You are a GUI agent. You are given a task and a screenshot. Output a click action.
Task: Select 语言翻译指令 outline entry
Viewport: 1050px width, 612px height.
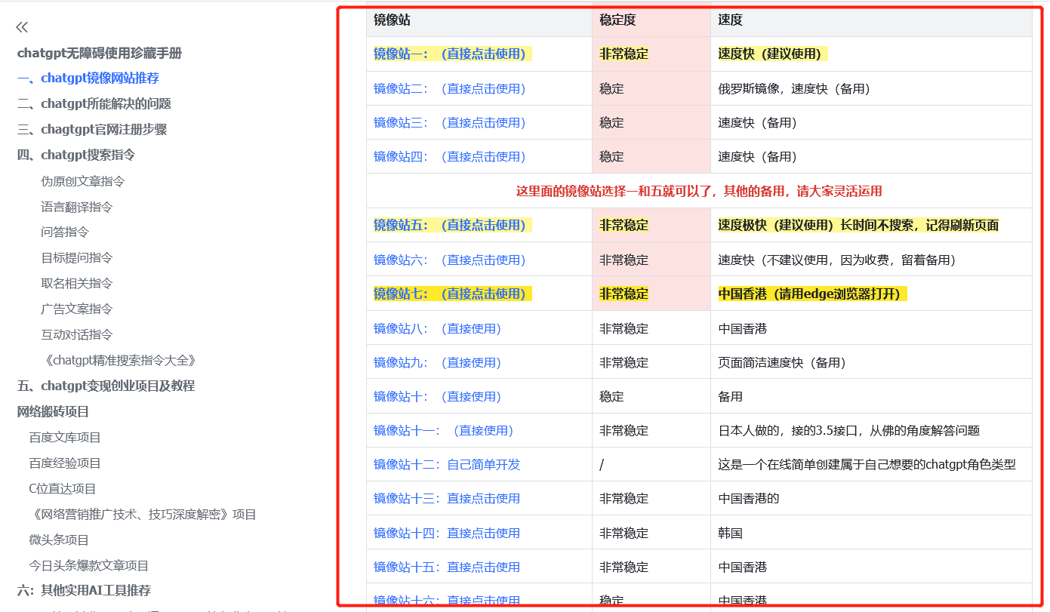click(77, 207)
